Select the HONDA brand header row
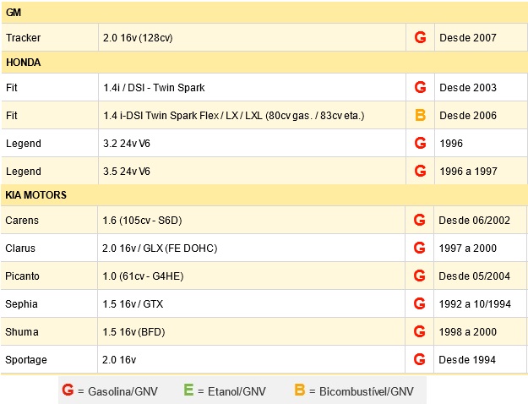Image resolution: width=528 pixels, height=404 pixels. pos(264,63)
